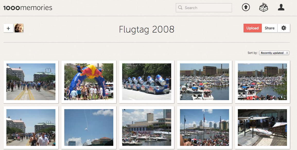Click the Share button
The width and height of the screenshot is (297, 150).
[x=269, y=28]
